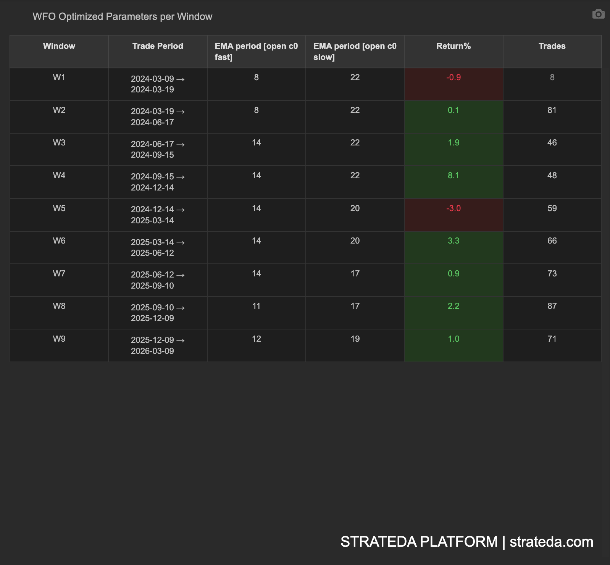Click the Window column header
The height and width of the screenshot is (565, 610).
59,52
